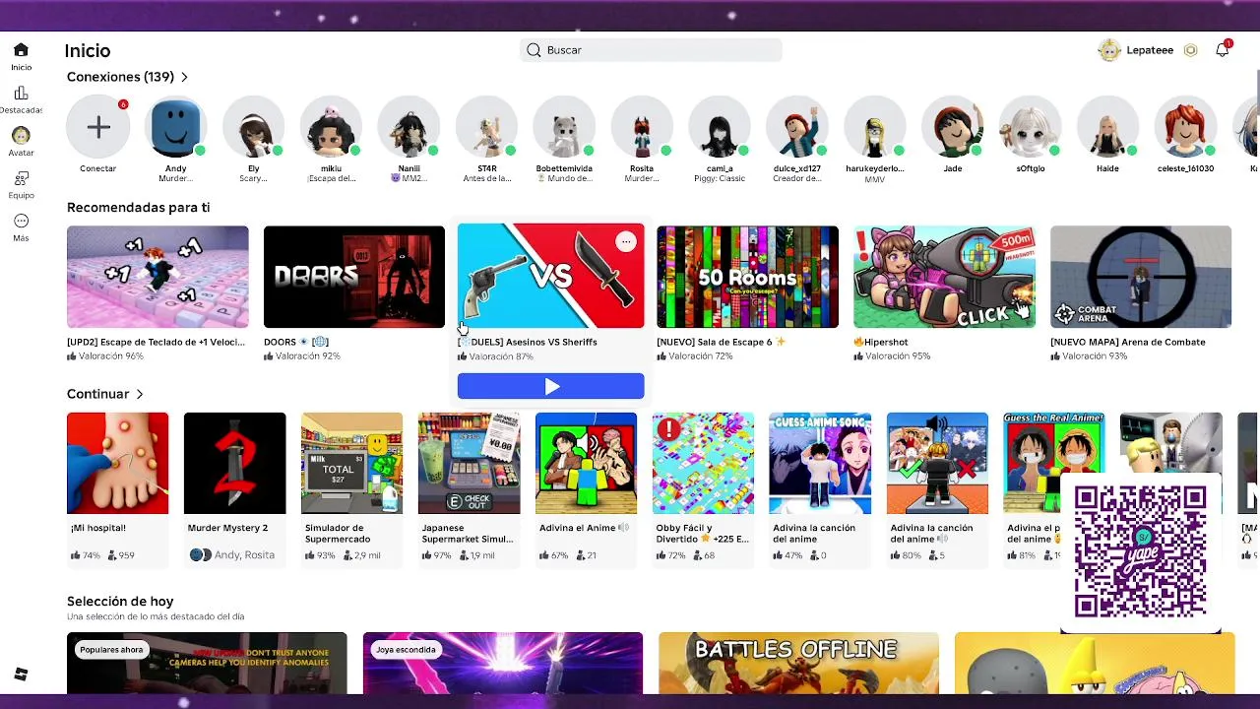The height and width of the screenshot is (709, 1260).
Task: Click the Roblox logo at bottom left
Action: 21,675
